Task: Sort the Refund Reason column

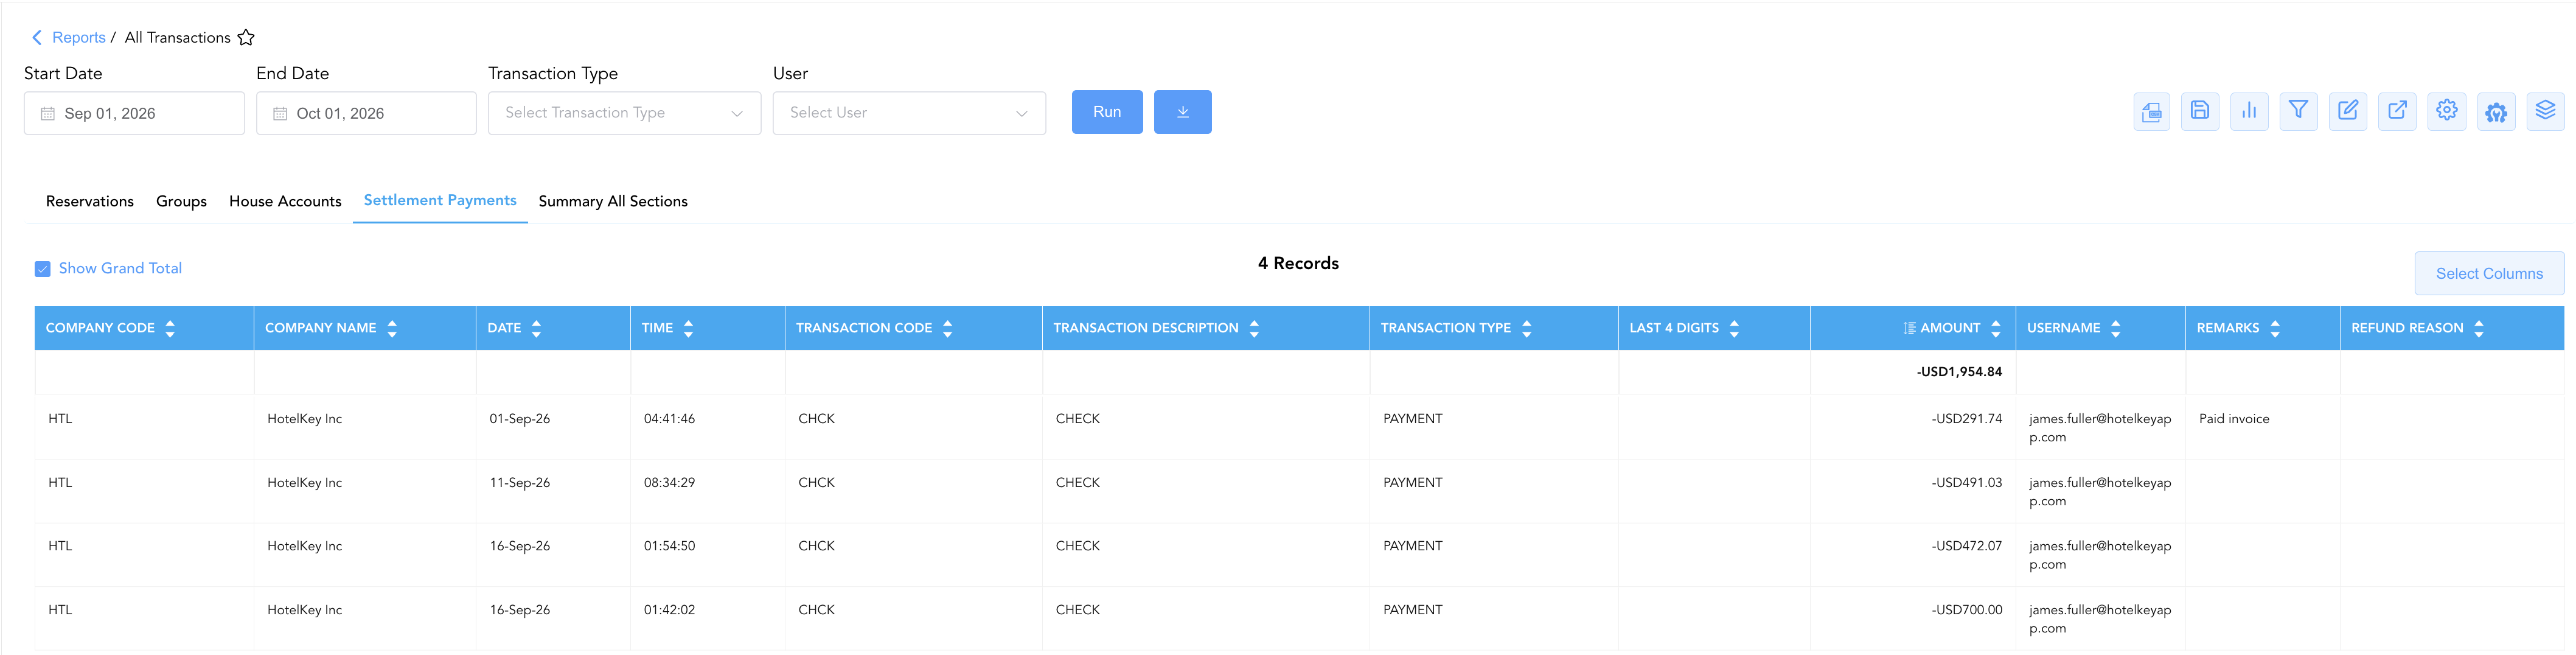Action: coord(2479,328)
